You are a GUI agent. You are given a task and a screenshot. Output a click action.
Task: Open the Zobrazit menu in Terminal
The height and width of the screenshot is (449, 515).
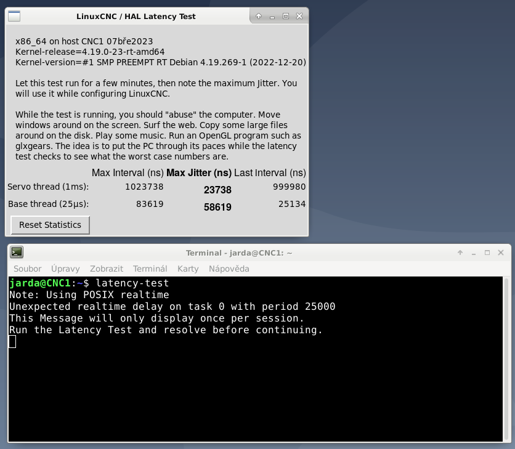click(x=107, y=269)
